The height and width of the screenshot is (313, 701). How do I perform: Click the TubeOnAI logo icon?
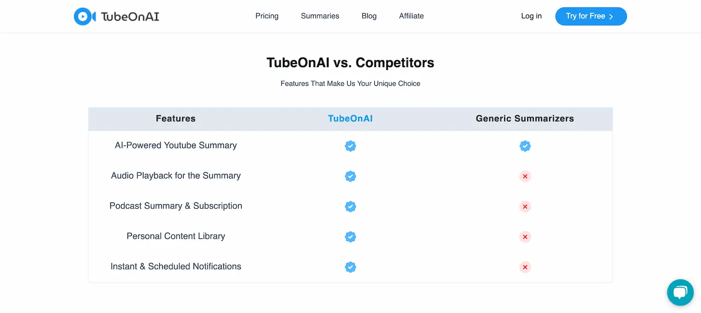[83, 16]
